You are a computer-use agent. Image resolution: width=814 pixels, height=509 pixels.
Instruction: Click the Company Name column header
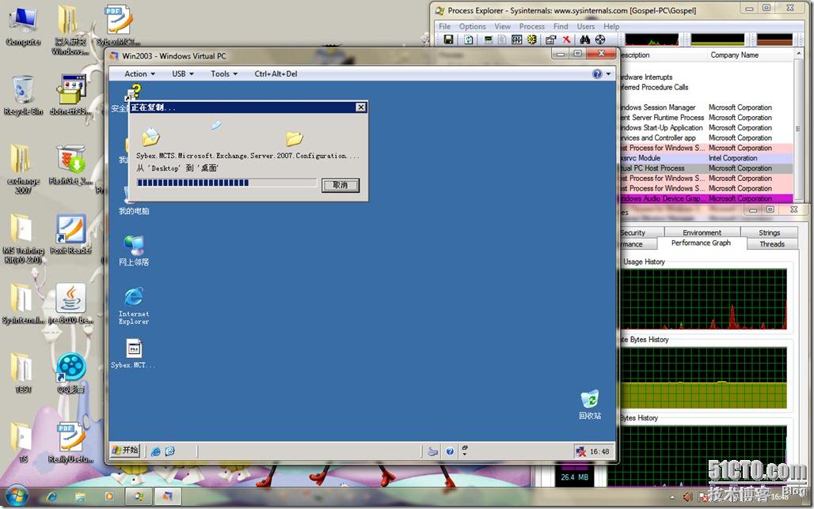point(734,55)
